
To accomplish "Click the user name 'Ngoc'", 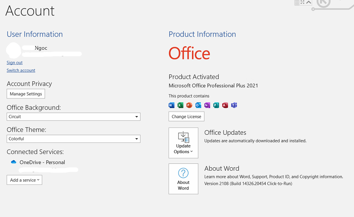I will (41, 48).
